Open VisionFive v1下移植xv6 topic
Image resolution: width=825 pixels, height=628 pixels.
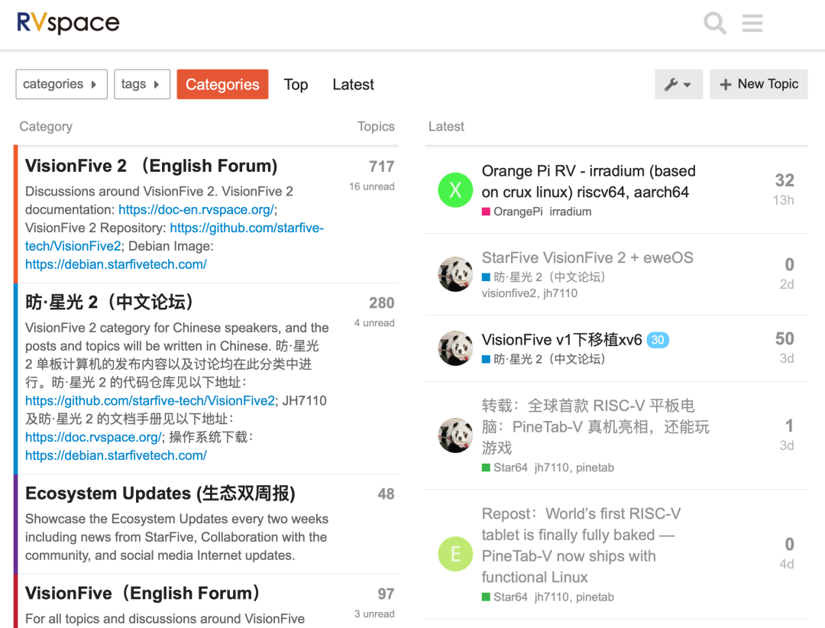point(562,339)
